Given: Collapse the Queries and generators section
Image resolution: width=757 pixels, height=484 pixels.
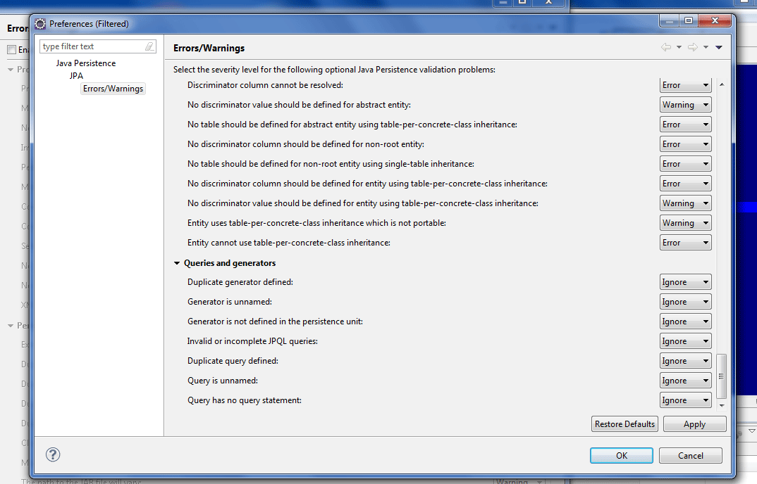Looking at the screenshot, I should point(177,263).
